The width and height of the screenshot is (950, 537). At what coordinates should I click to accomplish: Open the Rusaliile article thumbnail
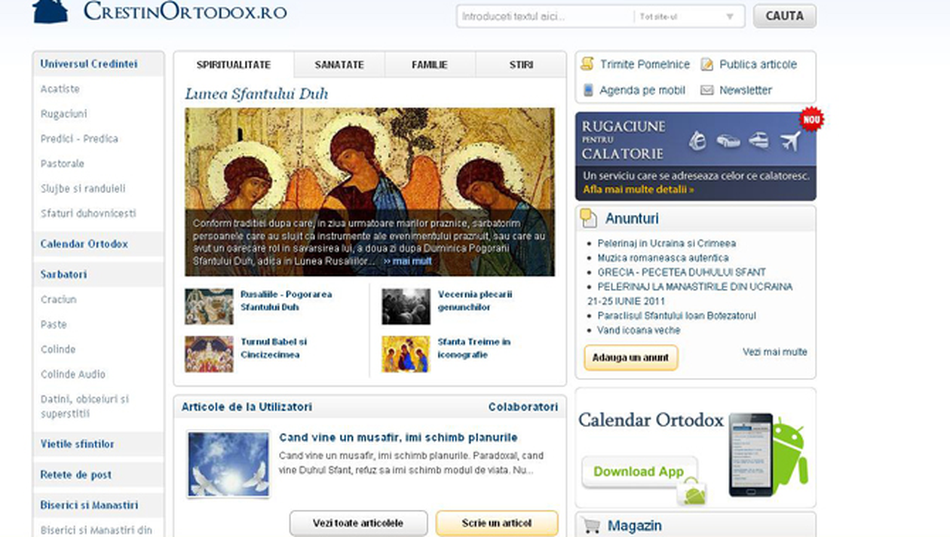coord(209,306)
